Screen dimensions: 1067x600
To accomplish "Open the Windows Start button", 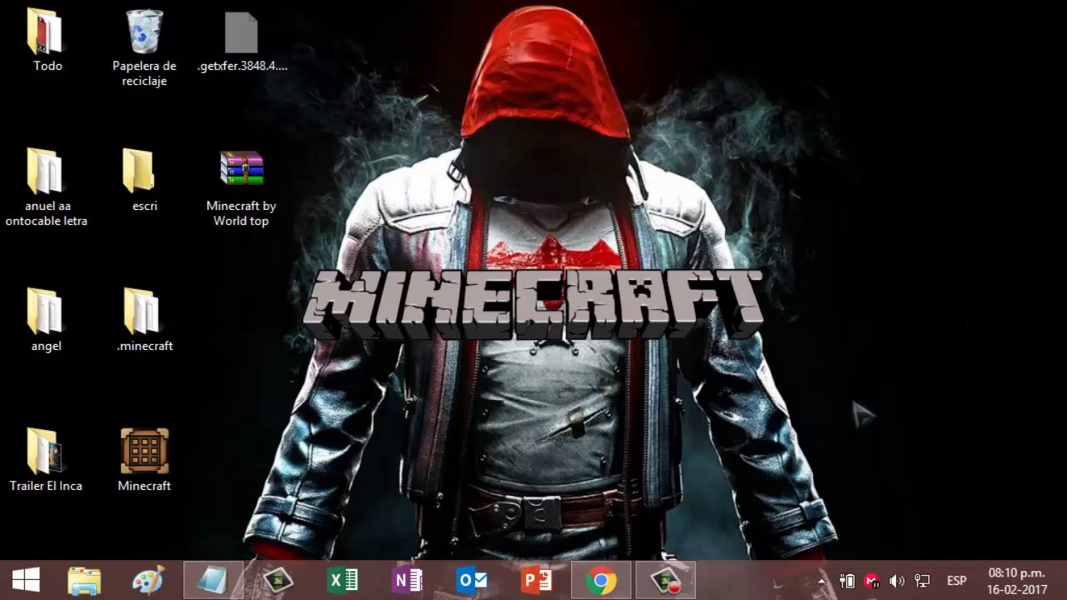I will 26,581.
